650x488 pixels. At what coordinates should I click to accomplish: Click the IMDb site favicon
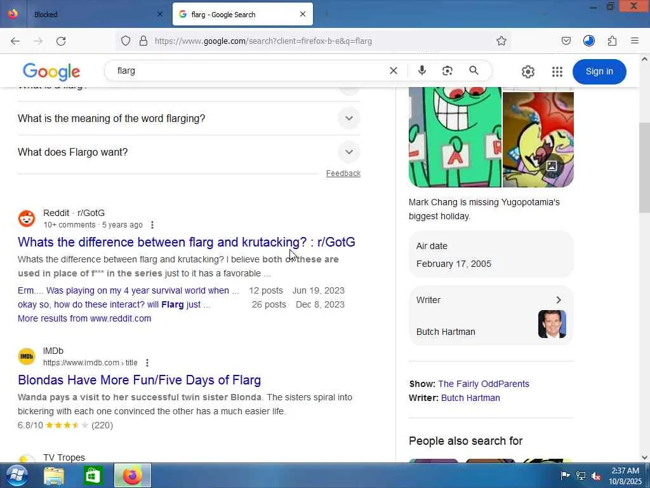(x=27, y=356)
